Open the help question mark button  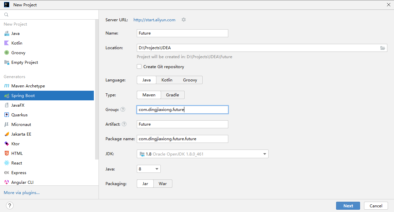click(10, 205)
